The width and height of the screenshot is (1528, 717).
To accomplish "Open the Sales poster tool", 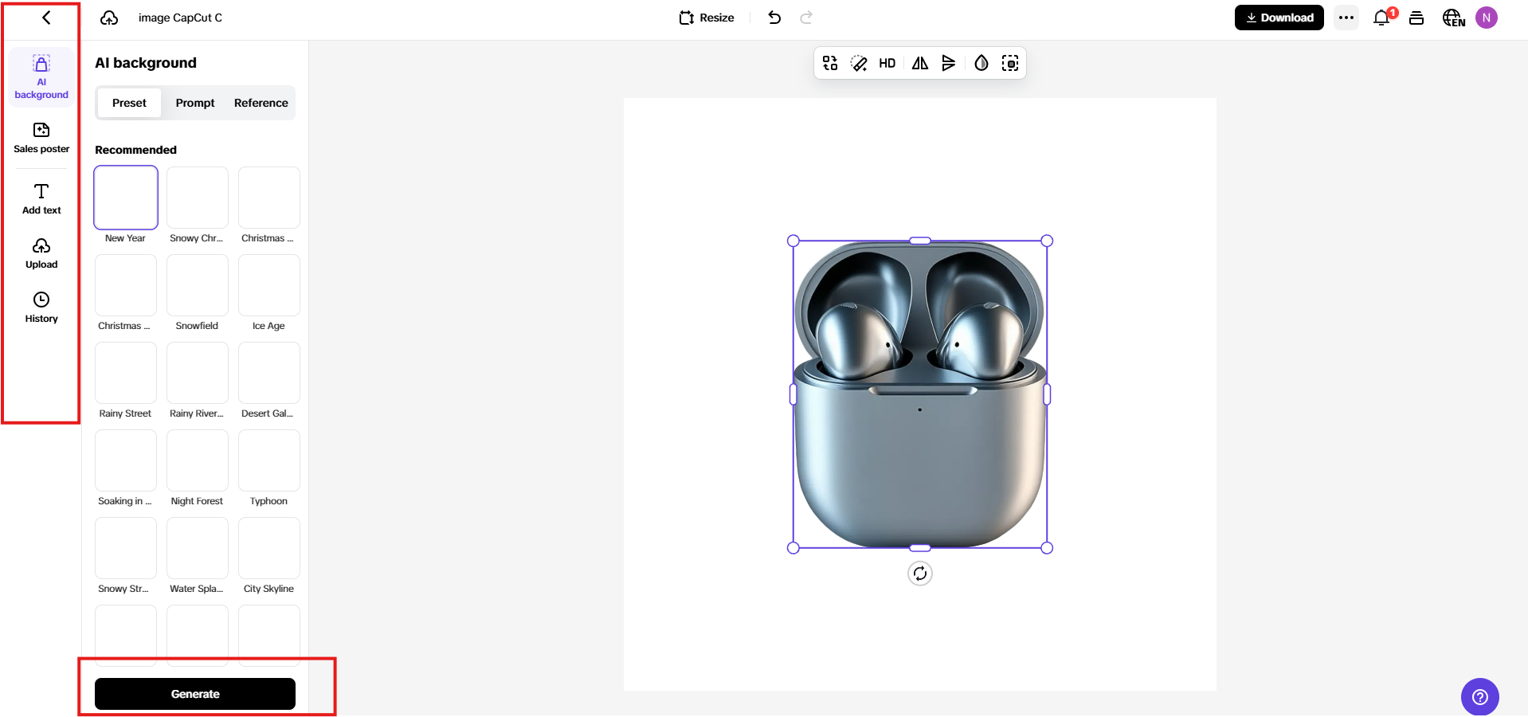I will tap(41, 137).
